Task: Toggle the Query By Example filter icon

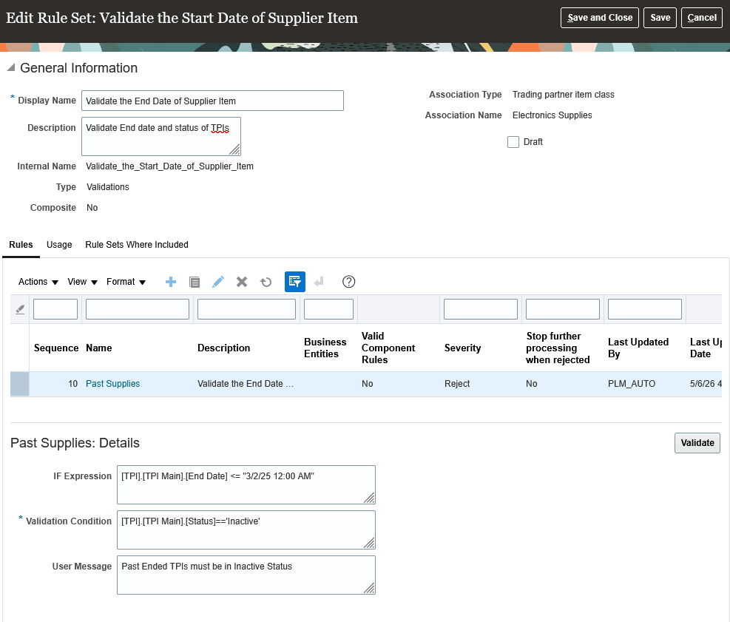Action: pos(294,282)
